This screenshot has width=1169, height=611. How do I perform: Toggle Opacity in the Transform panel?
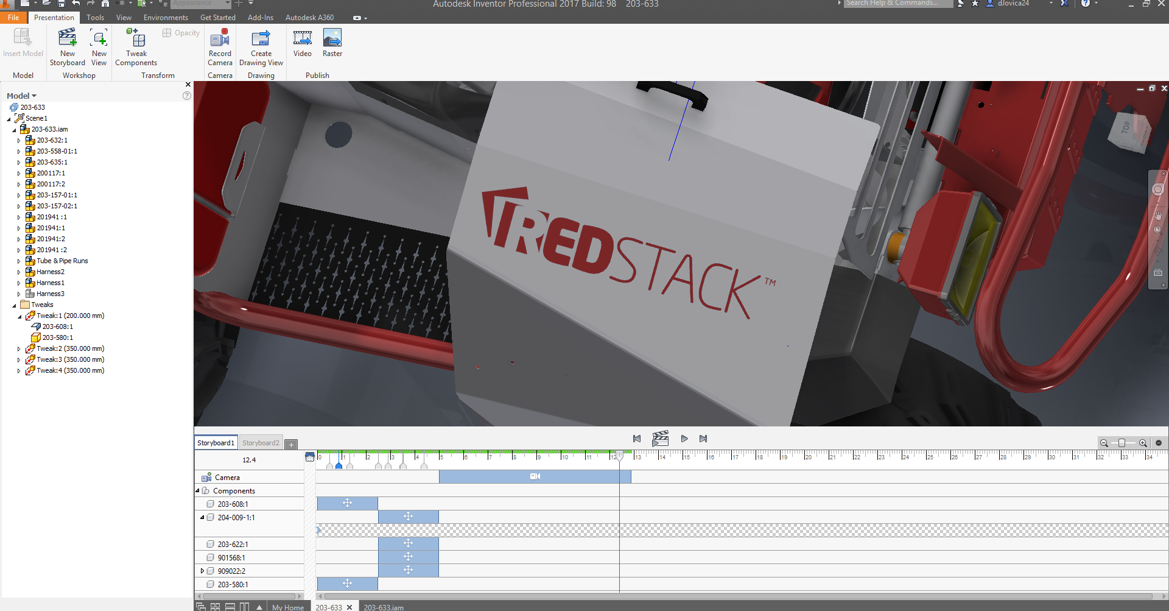tap(180, 32)
